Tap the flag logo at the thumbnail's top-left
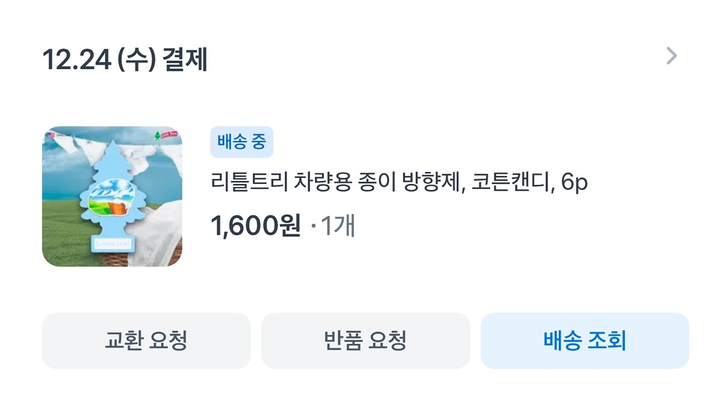This screenshot has width=721, height=401. (x=50, y=135)
